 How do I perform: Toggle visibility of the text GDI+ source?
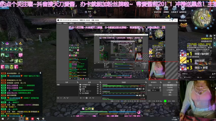98,91
